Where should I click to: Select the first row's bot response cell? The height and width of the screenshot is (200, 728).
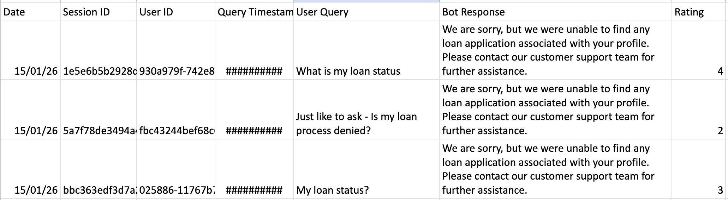[556, 50]
